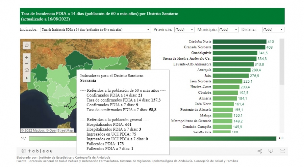This screenshot has width=304, height=167.
Task: Open the Municipio filter dropdown
Action: pos(228,30)
